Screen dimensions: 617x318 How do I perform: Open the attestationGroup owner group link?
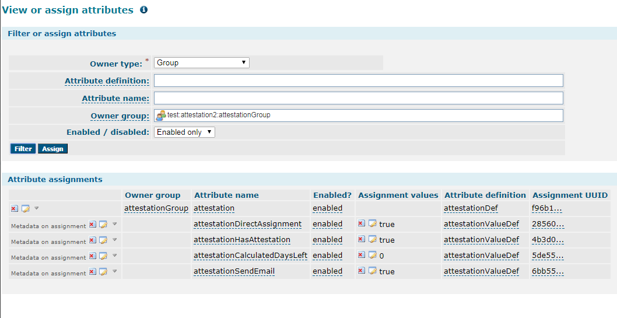tap(156, 208)
